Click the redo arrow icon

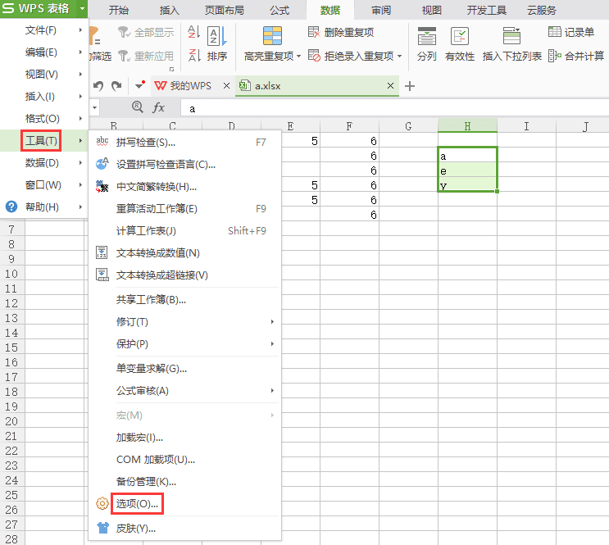point(116,85)
